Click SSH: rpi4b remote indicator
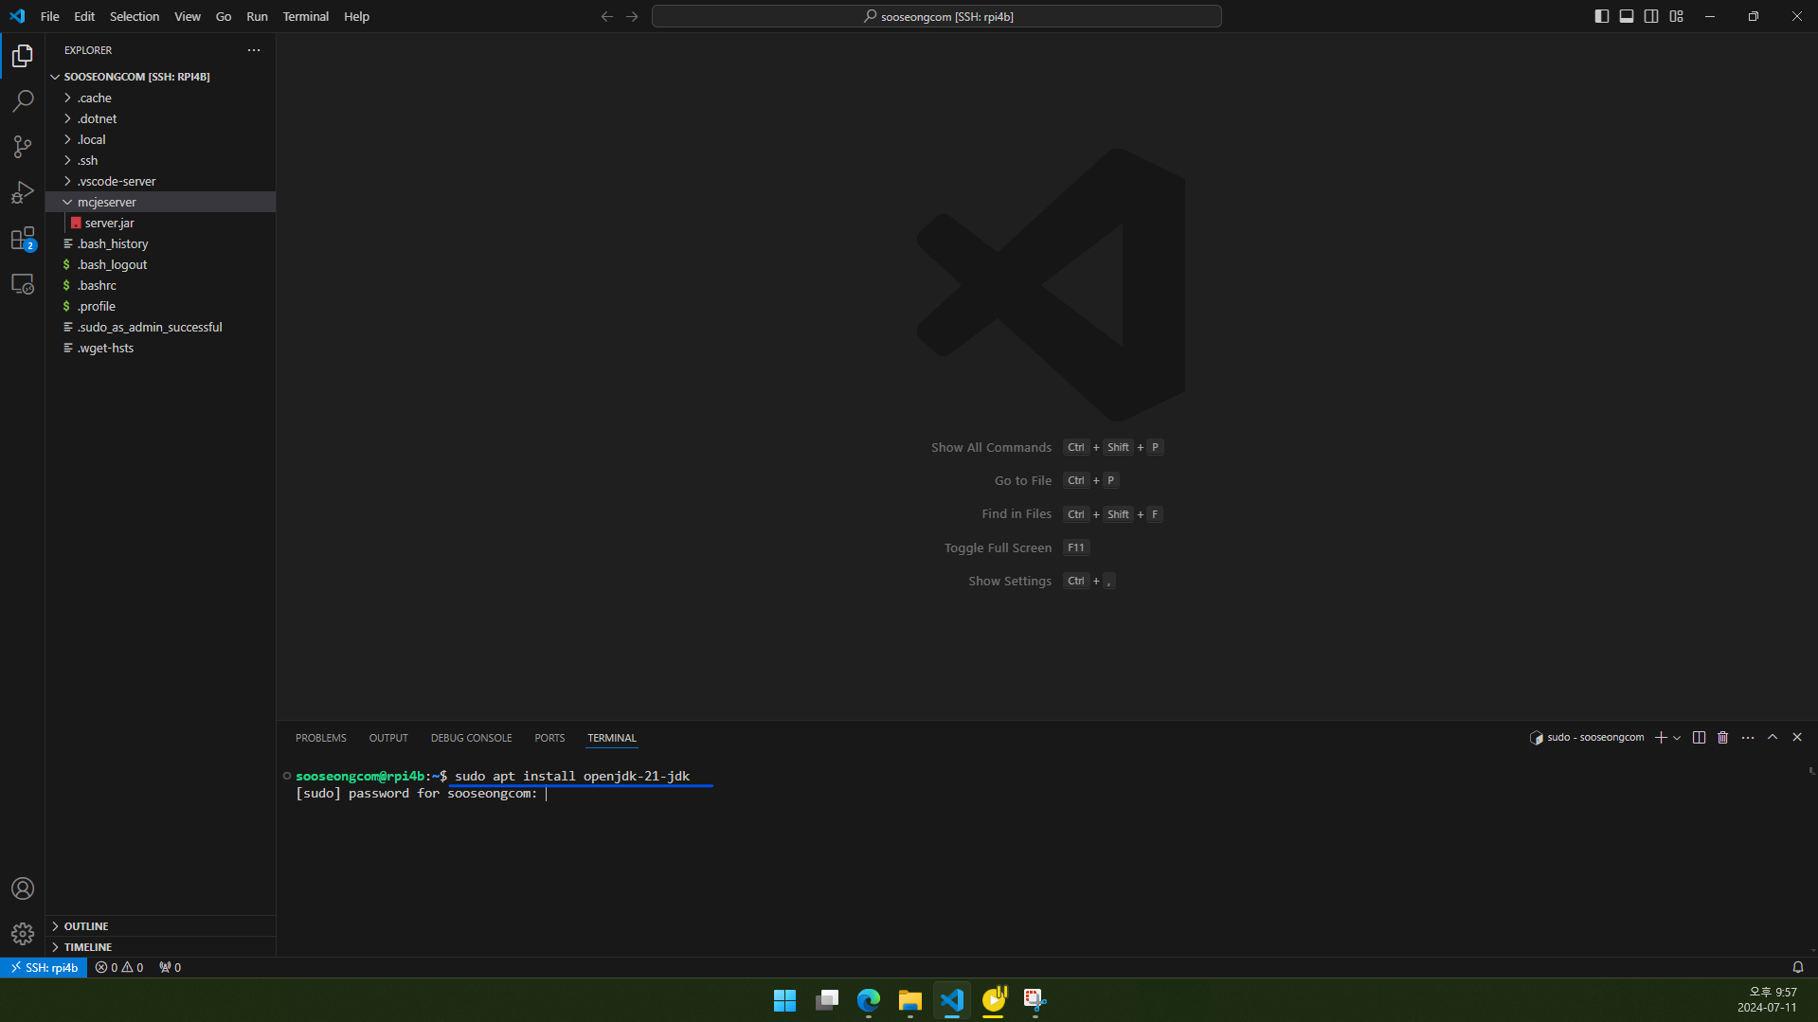This screenshot has height=1022, width=1818. point(45,967)
